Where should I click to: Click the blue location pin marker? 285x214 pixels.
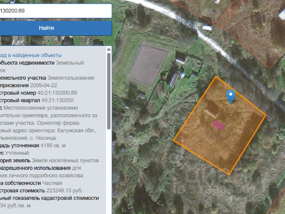coord(231,96)
